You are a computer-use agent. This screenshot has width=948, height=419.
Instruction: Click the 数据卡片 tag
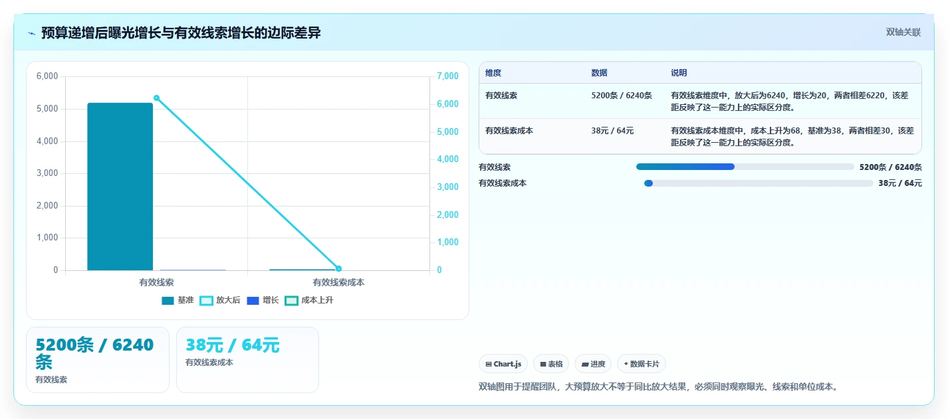642,364
